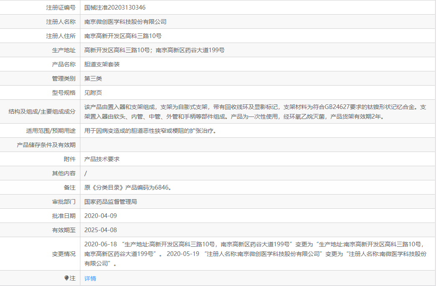Screen dimensions: 437x286
Task: Click the 注册人住所 label
Action: tap(61, 36)
